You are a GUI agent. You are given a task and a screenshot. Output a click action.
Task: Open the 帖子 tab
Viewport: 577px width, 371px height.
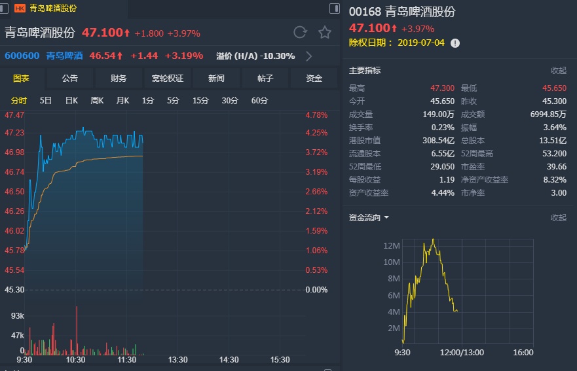tap(265, 79)
